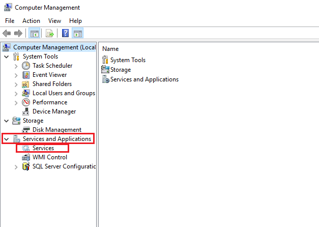
Task: Click the Shared Folders icon
Action: click(x=25, y=84)
